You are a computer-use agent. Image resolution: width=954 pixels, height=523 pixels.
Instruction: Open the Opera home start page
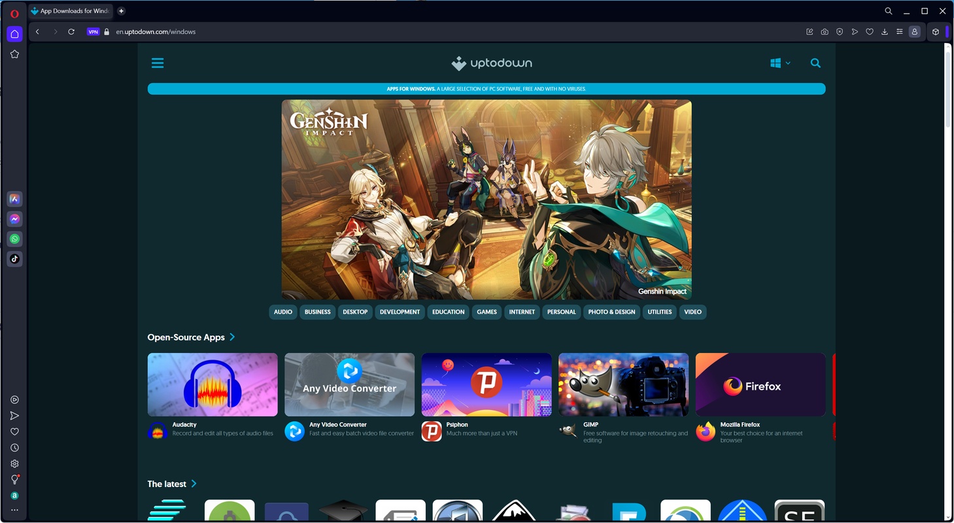coord(14,34)
